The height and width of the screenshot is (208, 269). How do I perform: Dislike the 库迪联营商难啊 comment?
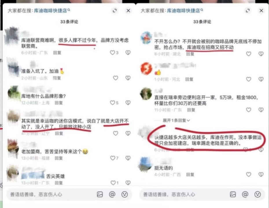(128, 53)
